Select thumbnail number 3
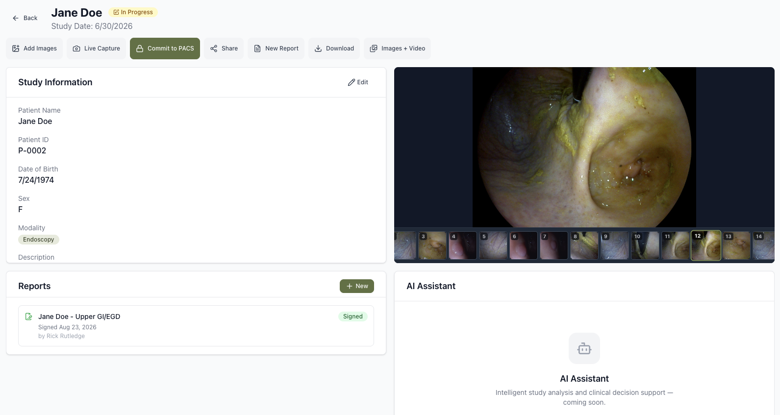The image size is (780, 415). pos(432,245)
